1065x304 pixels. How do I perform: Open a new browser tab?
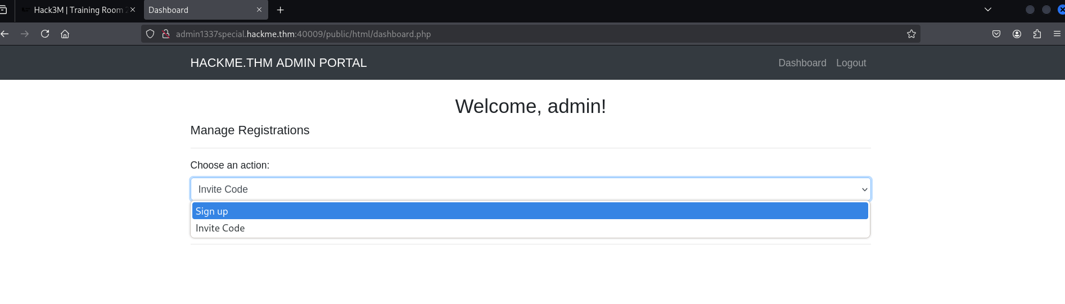tap(280, 10)
